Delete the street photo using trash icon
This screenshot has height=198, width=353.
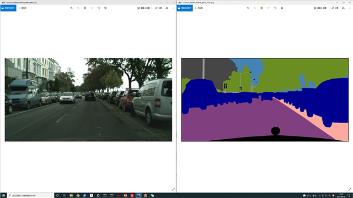(x=85, y=8)
